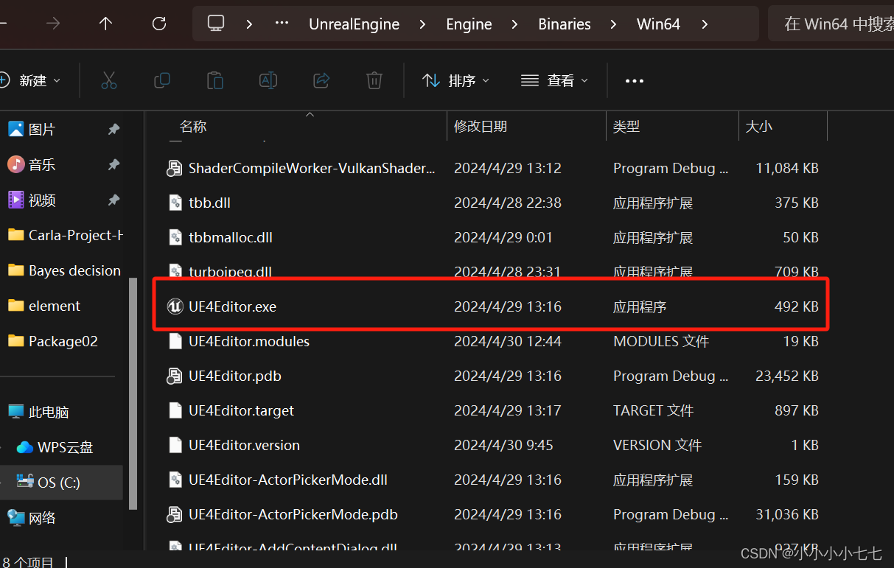The image size is (894, 568).
Task: Click the Cut scissors icon
Action: [109, 80]
